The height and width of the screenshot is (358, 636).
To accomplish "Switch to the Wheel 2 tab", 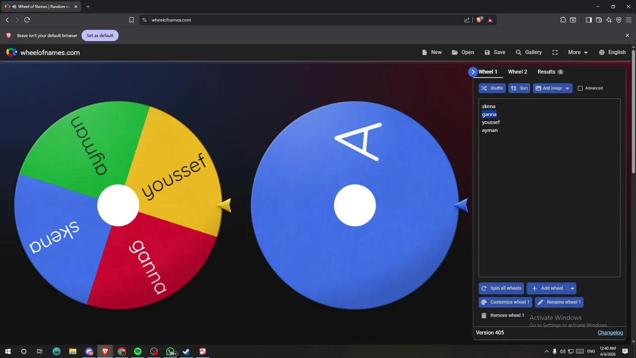I will coord(517,72).
